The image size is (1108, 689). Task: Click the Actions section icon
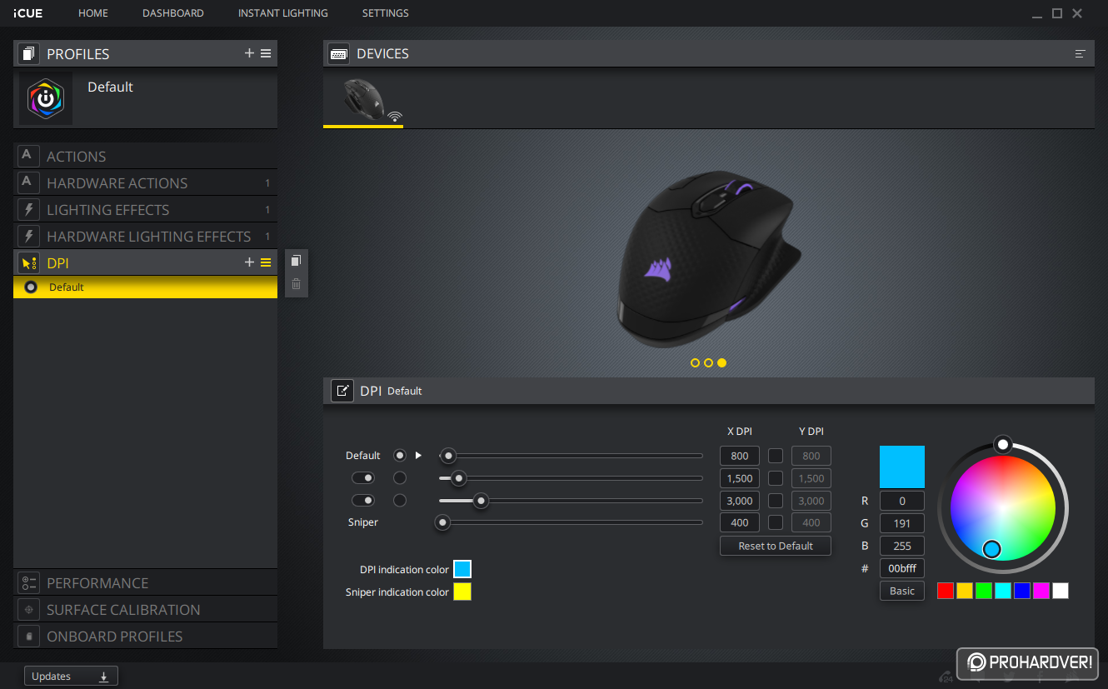click(28, 156)
